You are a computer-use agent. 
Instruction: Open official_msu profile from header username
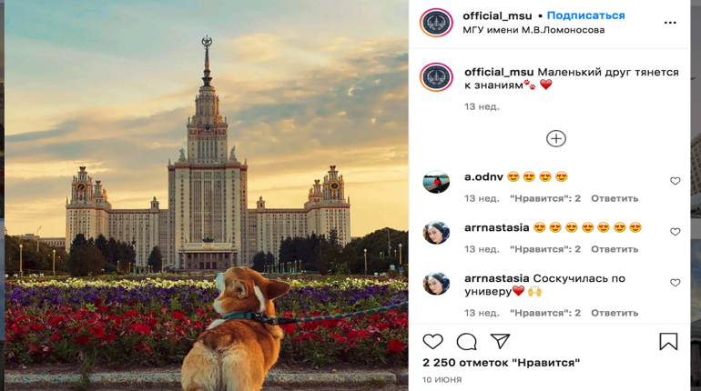tap(497, 16)
